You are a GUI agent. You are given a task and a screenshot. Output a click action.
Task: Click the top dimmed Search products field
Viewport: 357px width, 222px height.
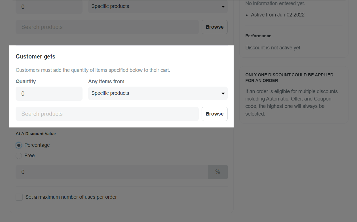[x=107, y=27]
